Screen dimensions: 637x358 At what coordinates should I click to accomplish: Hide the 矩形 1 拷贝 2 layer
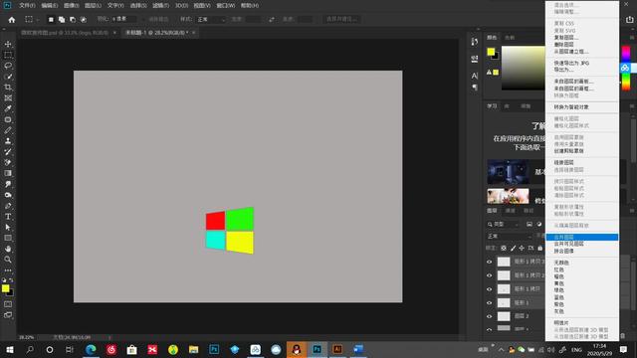pos(489,275)
